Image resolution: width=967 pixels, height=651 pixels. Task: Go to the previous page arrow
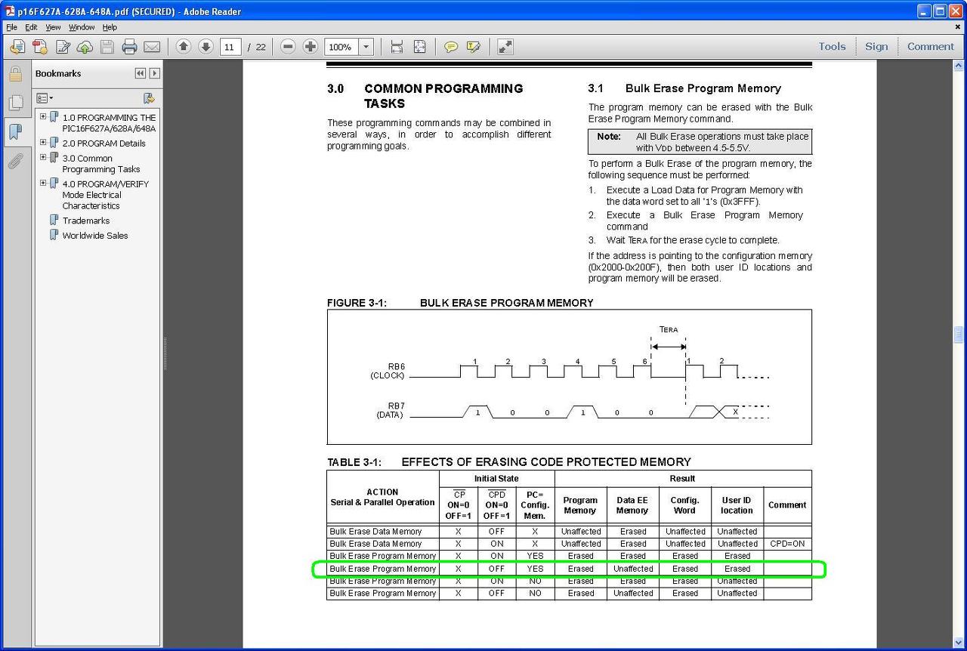(183, 47)
